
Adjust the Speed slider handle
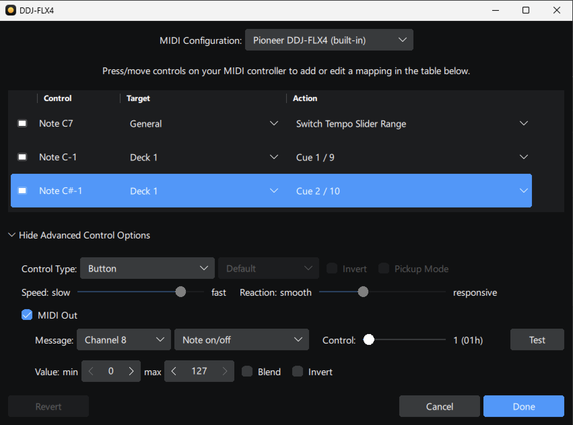pyautogui.click(x=180, y=292)
